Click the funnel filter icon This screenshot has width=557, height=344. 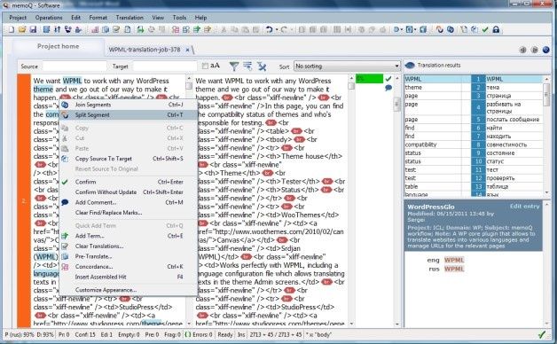(x=234, y=66)
